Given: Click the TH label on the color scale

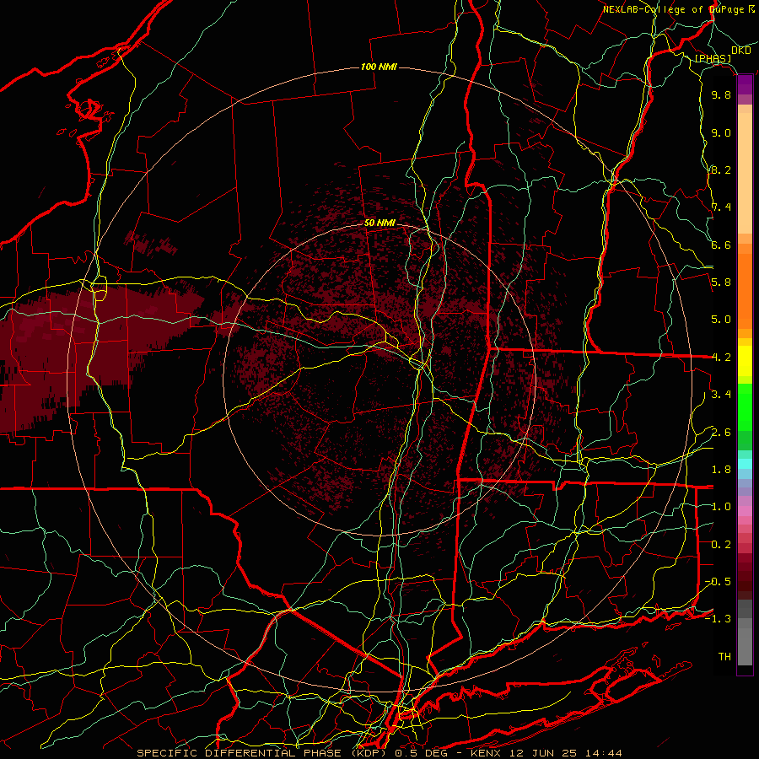Looking at the screenshot, I should [x=724, y=656].
